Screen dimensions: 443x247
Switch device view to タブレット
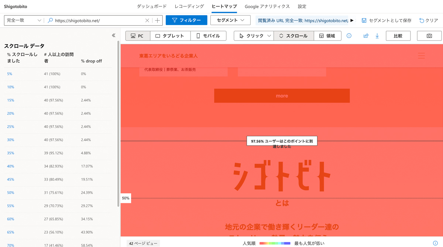[x=170, y=36]
